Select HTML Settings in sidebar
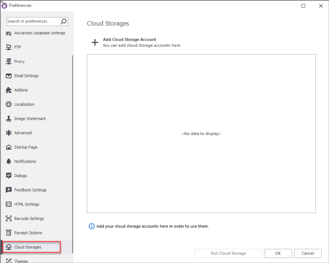Image resolution: width=329 pixels, height=263 pixels. point(37,204)
